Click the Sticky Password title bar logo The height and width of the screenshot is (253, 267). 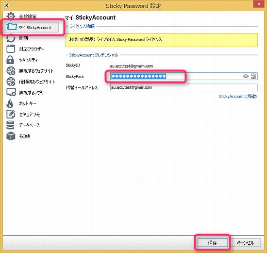click(x=6, y=6)
